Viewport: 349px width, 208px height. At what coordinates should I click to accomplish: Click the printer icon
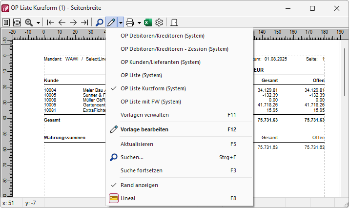click(x=130, y=22)
